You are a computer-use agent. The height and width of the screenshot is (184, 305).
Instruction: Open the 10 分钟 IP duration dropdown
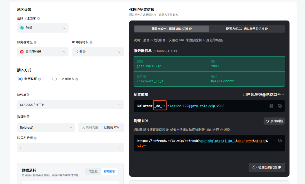tap(98, 52)
